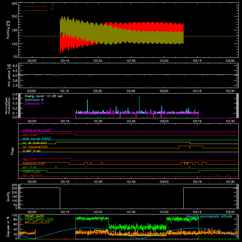Click the 4.0 tick on Roll period axis
The width and height of the screenshot is (242, 242).
(15, 76)
